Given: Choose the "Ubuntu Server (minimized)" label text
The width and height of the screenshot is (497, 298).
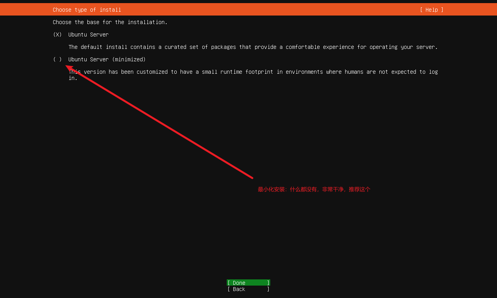Looking at the screenshot, I should click(x=107, y=59).
